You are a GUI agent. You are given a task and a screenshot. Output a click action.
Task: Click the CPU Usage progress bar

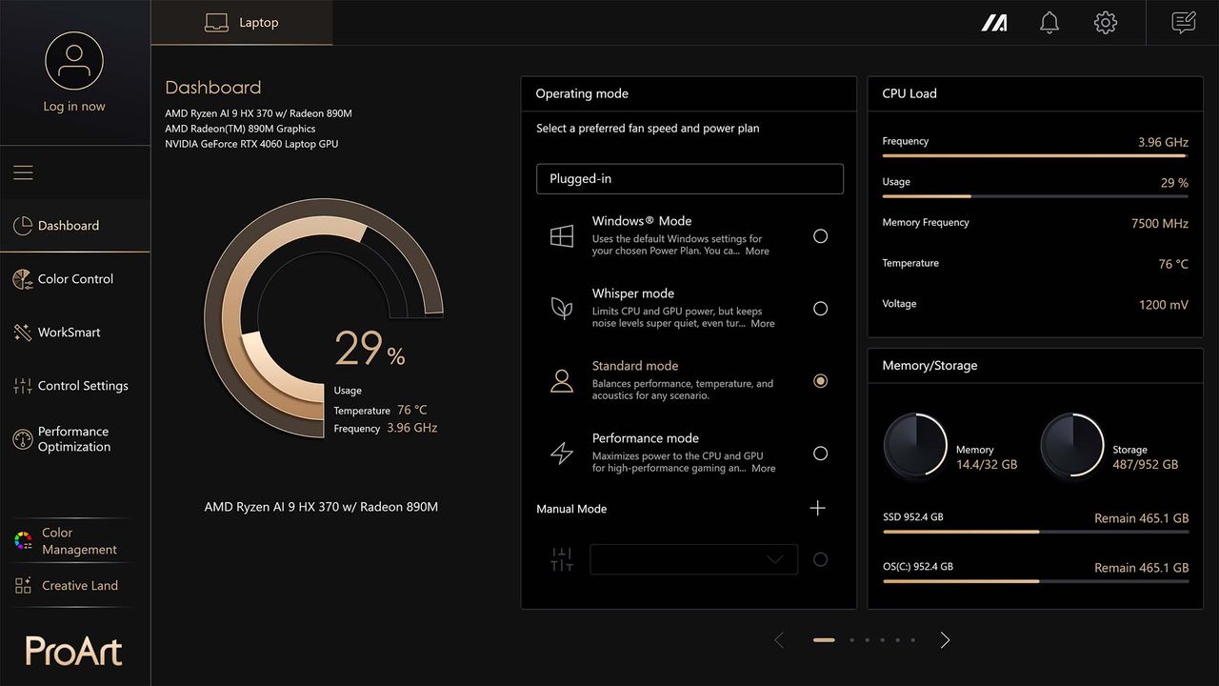[1035, 196]
